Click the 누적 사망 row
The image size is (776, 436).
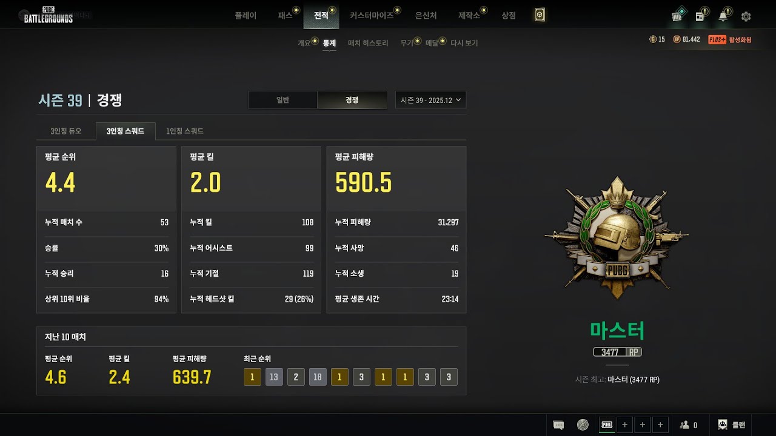(x=396, y=248)
